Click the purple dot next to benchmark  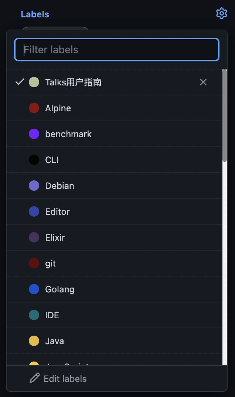click(34, 134)
